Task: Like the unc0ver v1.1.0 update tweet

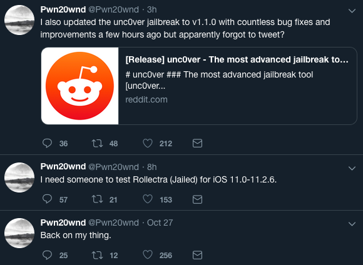Action: pos(148,143)
